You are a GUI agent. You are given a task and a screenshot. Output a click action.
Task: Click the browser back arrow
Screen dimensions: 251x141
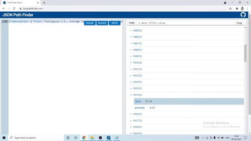point(4,9)
